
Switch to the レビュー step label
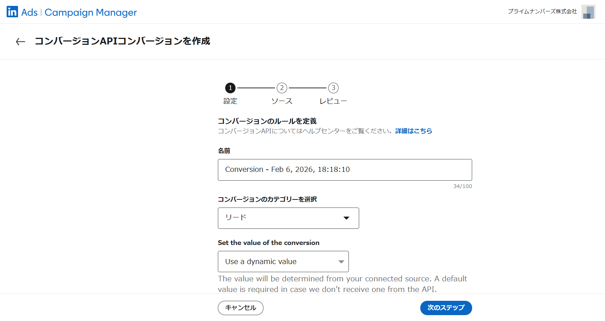pyautogui.click(x=333, y=101)
